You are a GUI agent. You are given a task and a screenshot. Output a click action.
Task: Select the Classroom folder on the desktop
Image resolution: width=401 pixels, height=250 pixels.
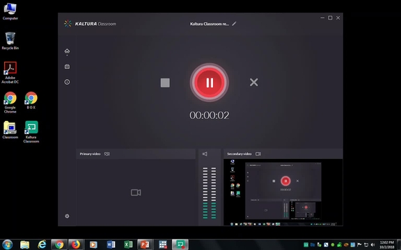click(10, 130)
